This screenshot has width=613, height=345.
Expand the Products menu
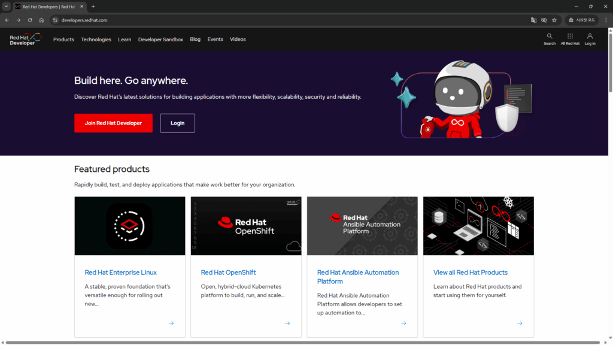(x=63, y=40)
